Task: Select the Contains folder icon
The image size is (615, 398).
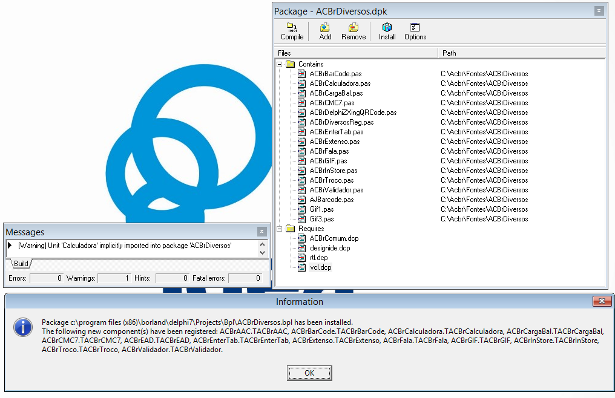Action: tap(290, 64)
